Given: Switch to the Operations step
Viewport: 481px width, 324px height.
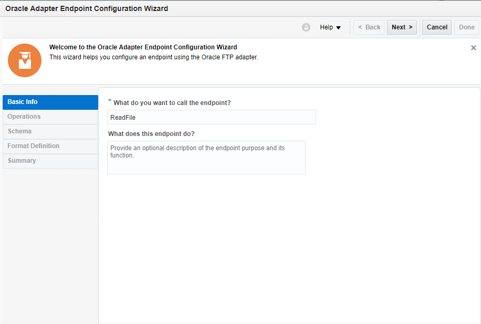Looking at the screenshot, I should pos(50,117).
